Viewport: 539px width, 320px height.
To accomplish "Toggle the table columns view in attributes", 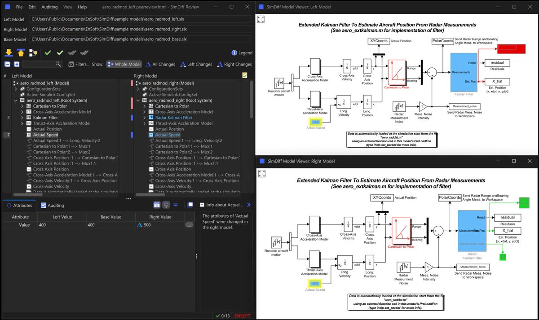I will pyautogui.click(x=157, y=205).
